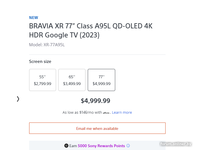
Task: Choose the 77'' screen size option
Action: click(101, 80)
